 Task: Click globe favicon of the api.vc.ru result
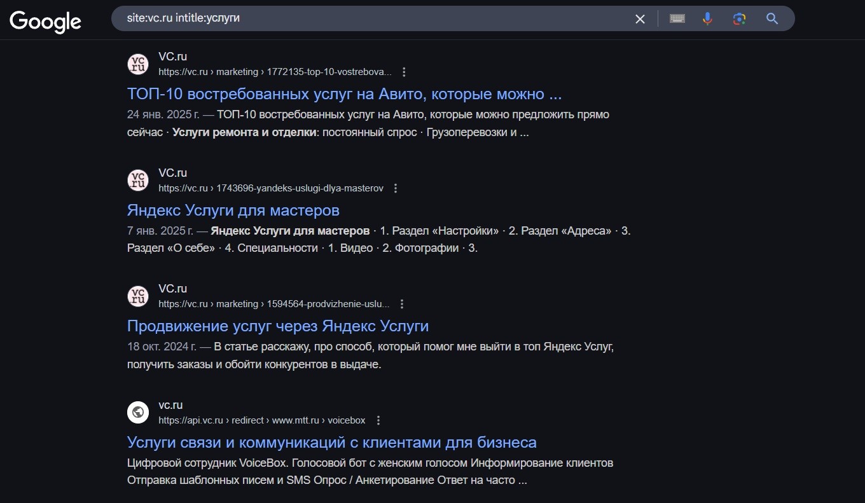(x=138, y=412)
